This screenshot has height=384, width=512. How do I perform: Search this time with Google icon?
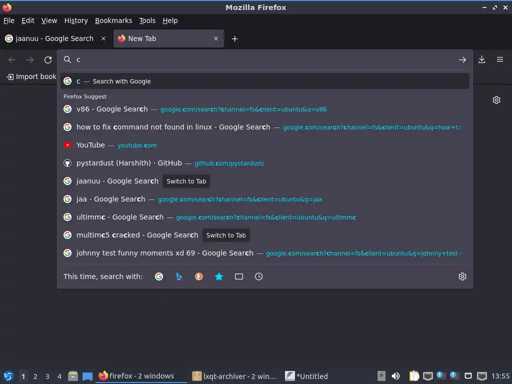[159, 276]
